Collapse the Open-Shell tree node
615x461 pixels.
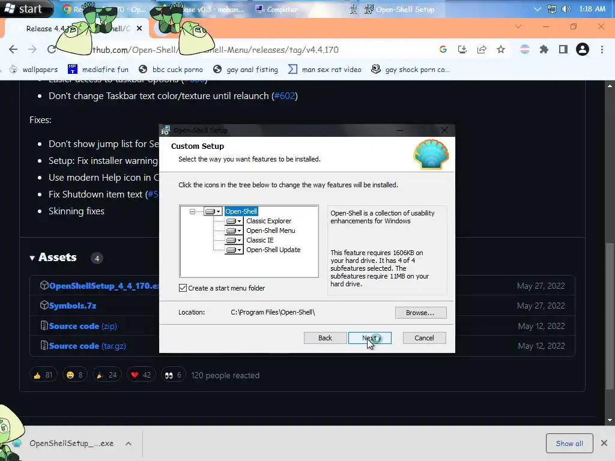point(192,211)
